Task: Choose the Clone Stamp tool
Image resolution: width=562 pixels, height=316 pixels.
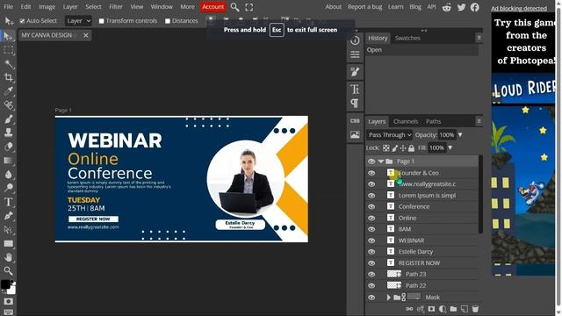Action: (x=8, y=133)
